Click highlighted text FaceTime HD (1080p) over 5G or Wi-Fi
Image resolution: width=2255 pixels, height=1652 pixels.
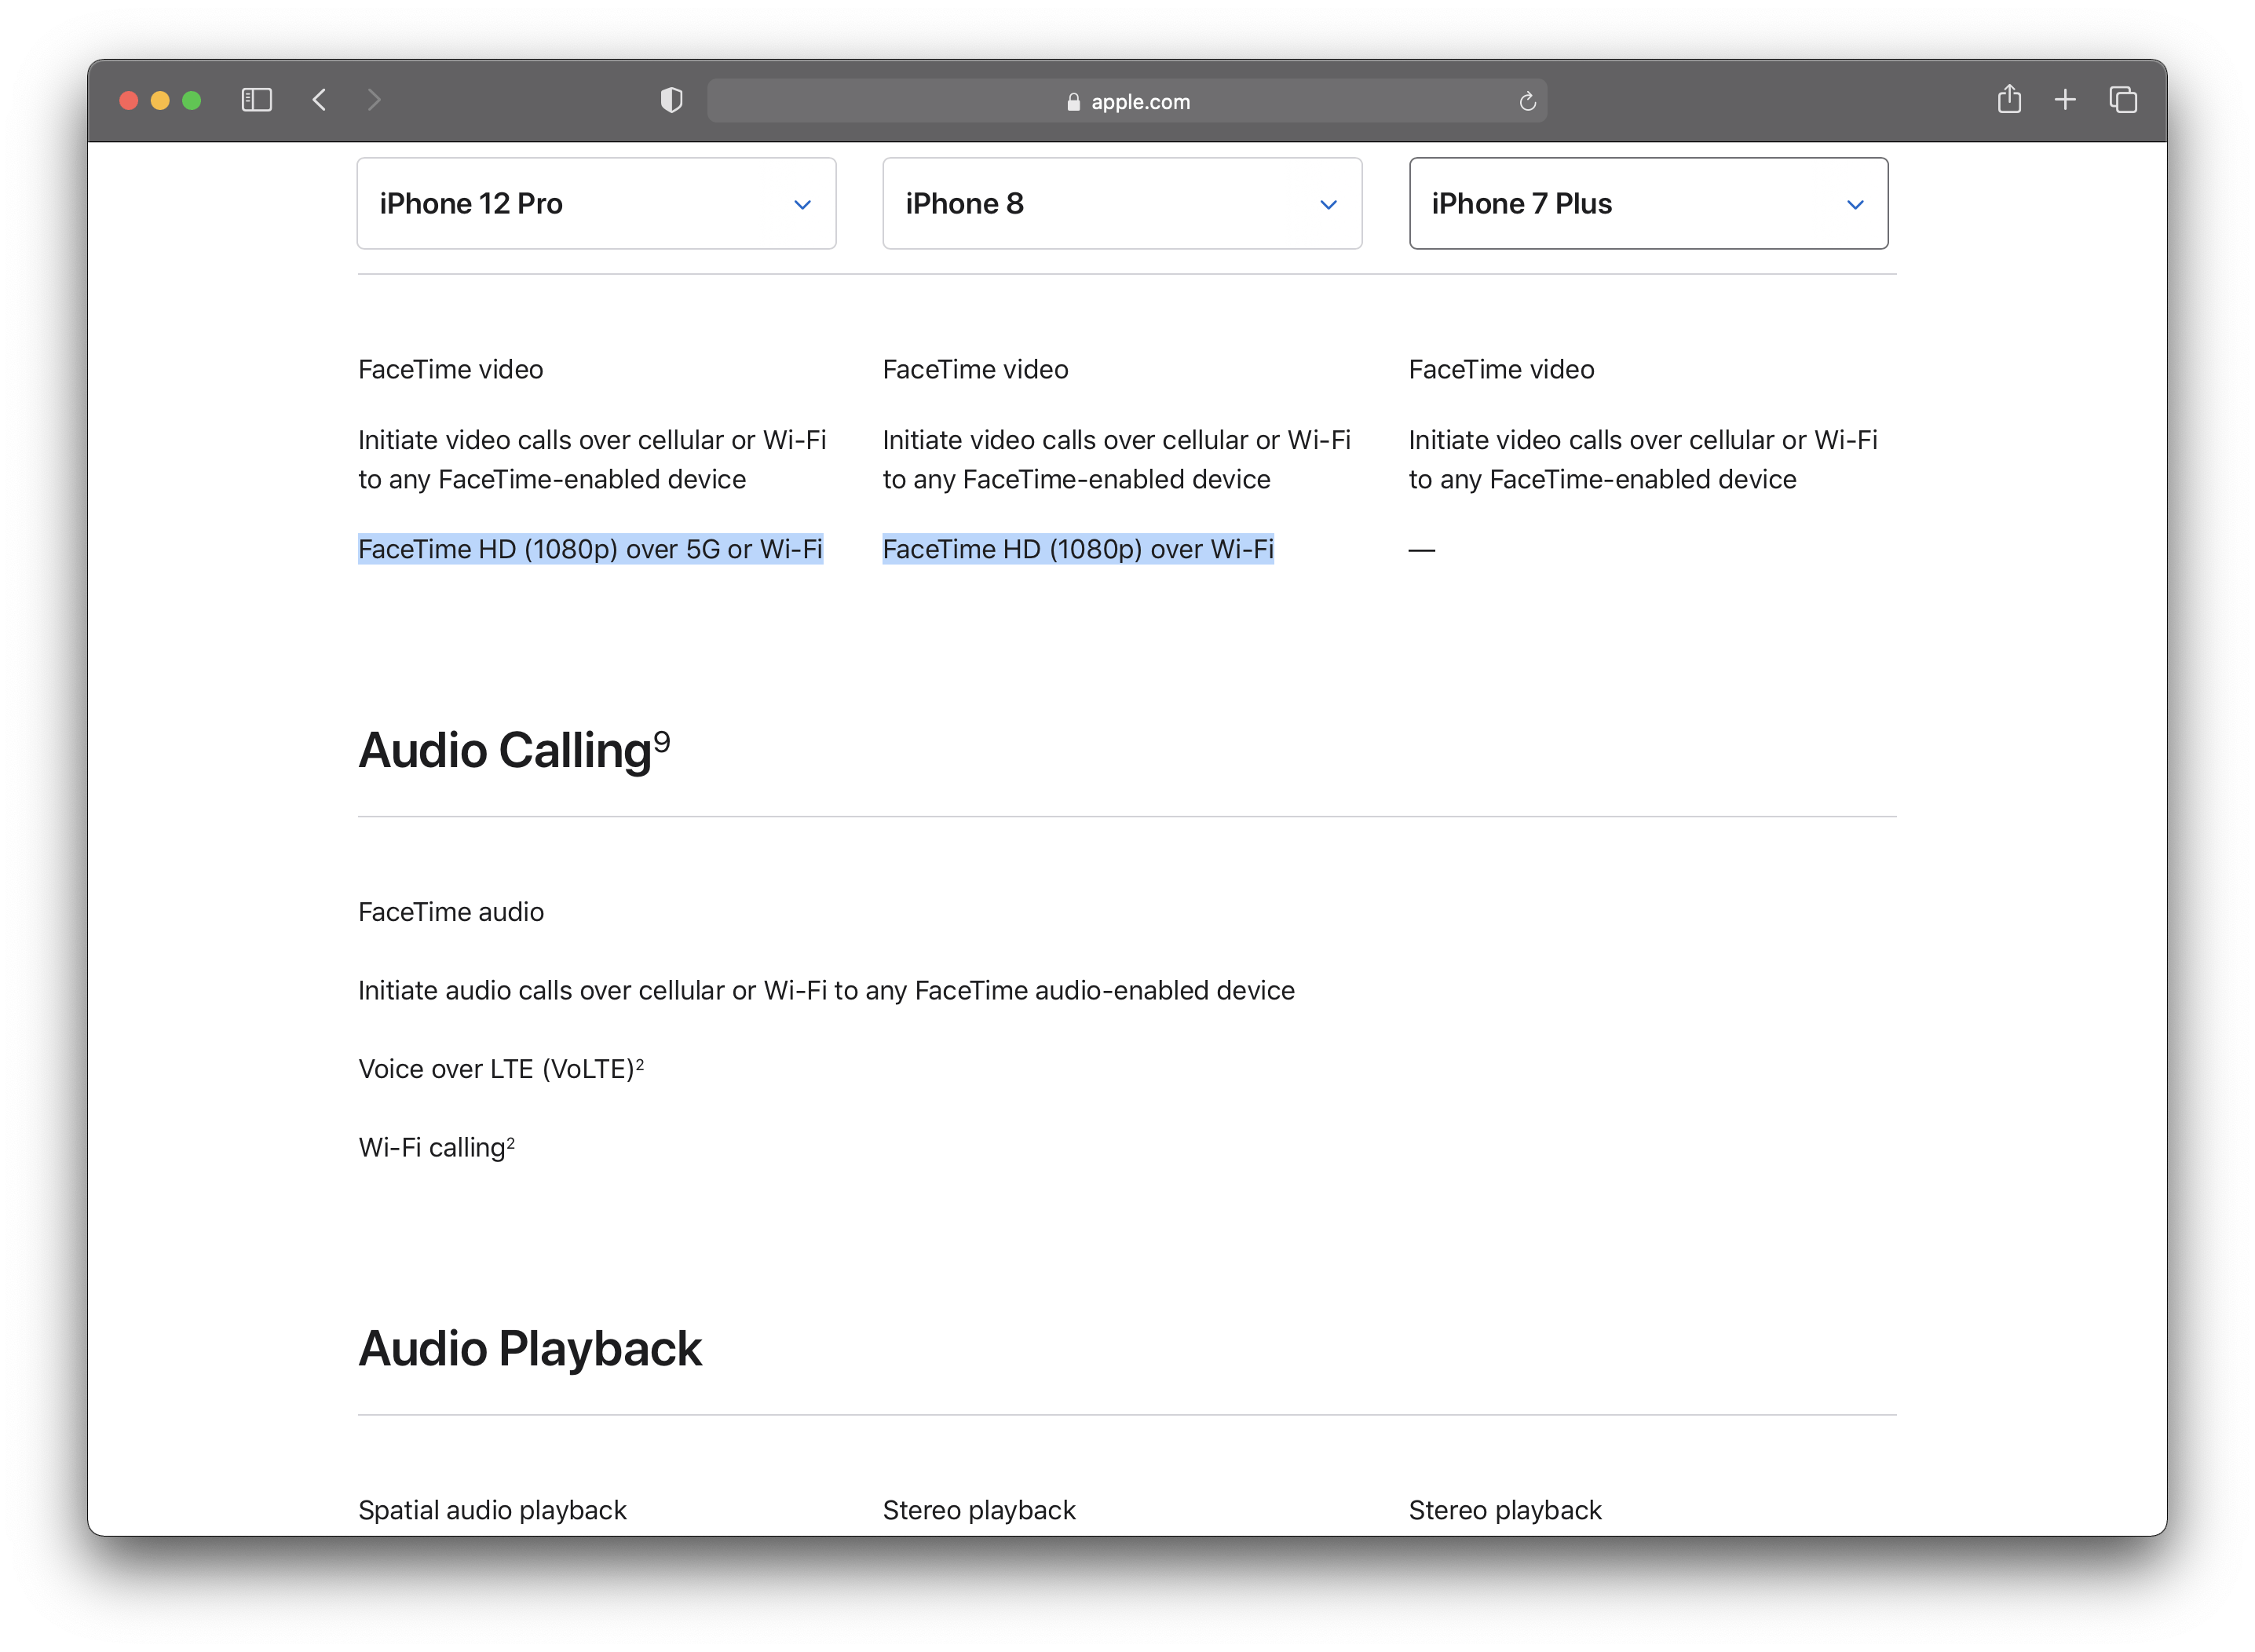(590, 549)
